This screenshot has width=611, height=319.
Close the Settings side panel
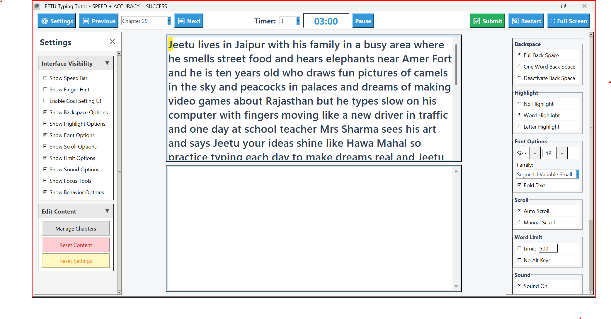112,42
